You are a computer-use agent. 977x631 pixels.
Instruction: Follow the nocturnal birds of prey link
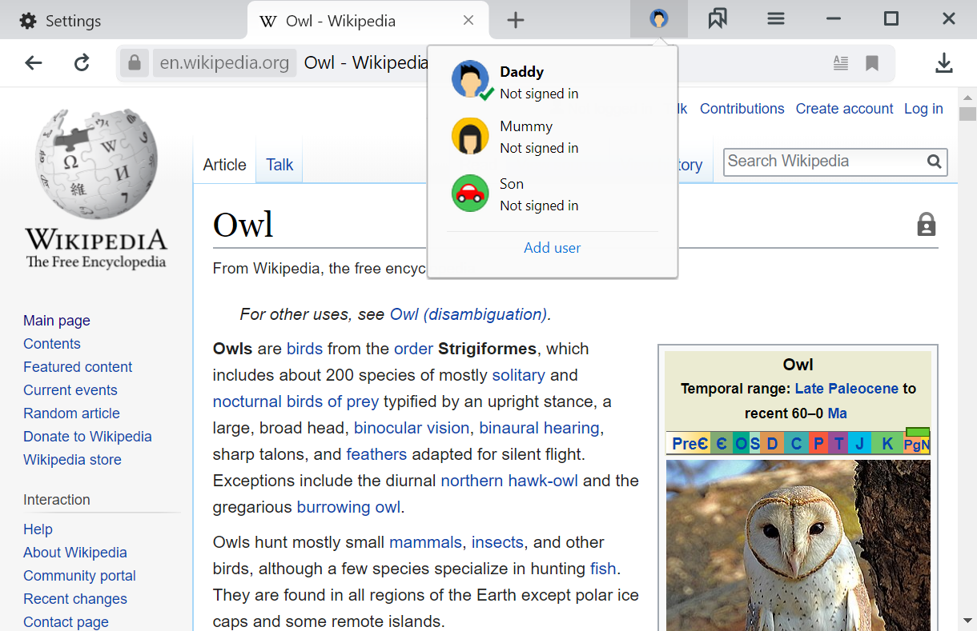pos(296,401)
